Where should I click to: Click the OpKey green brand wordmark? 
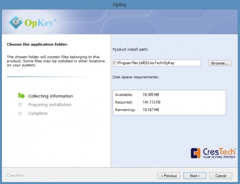point(40,23)
